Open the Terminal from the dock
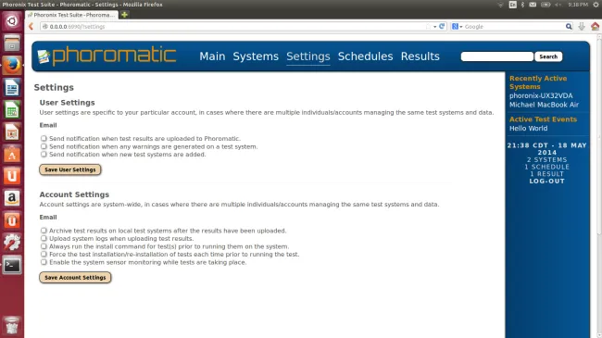 (12, 265)
